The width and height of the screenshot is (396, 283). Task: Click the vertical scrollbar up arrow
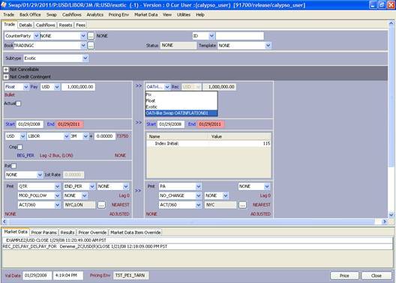(x=391, y=23)
